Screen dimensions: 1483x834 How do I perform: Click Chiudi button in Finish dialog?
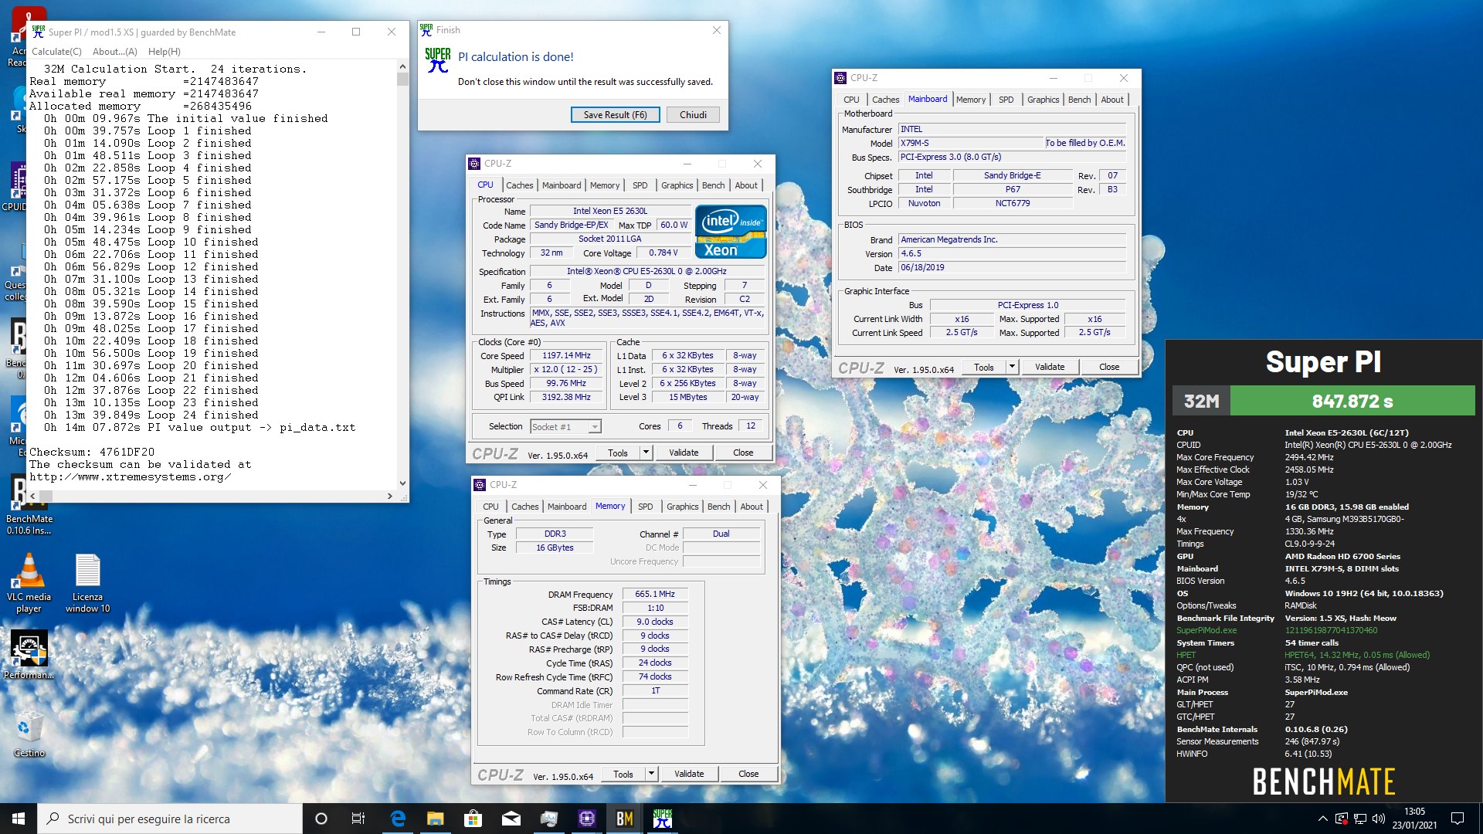(x=693, y=114)
